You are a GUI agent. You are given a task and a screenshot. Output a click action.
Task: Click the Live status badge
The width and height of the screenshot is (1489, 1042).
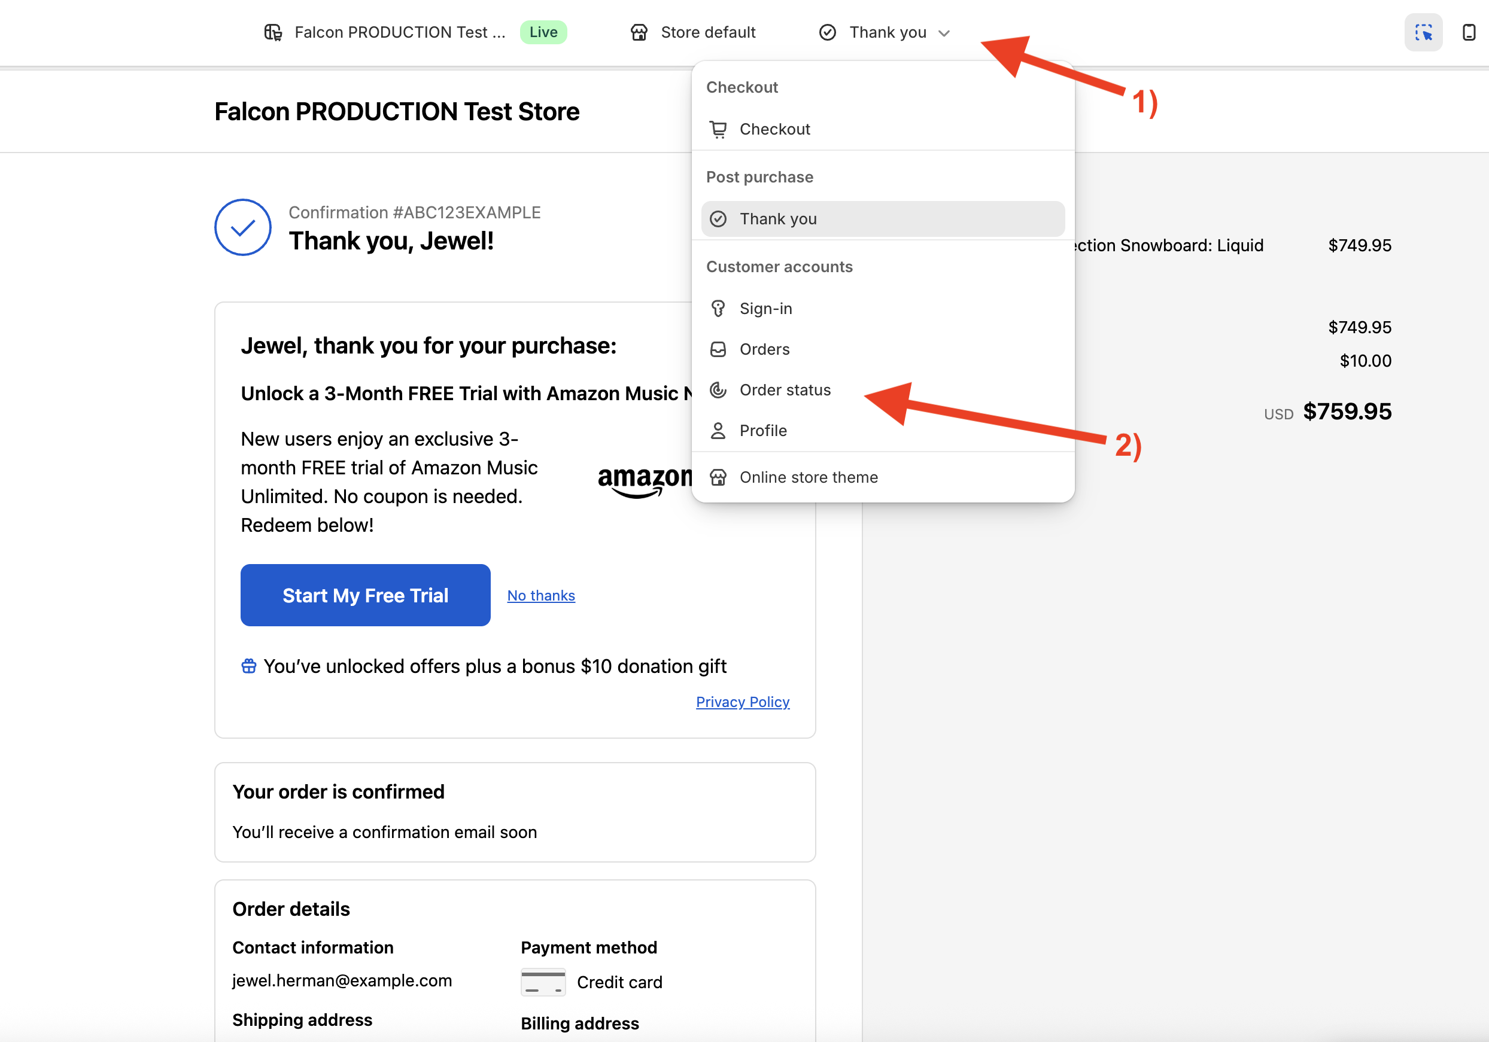point(543,32)
